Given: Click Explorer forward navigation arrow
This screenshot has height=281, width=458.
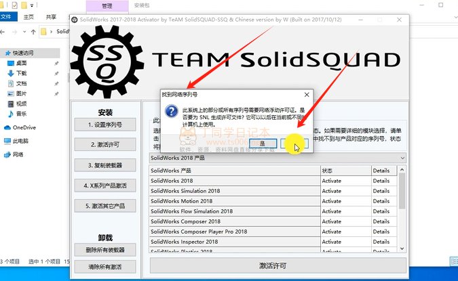Looking at the screenshot, I should pos(14,32).
